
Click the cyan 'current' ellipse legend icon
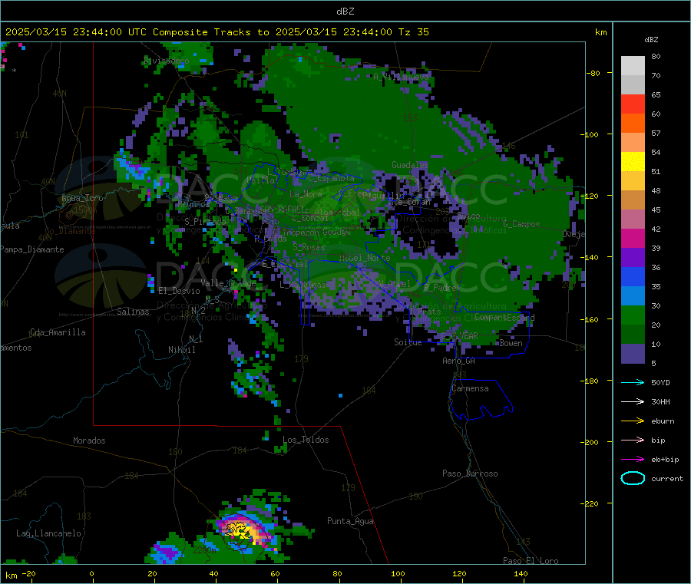[x=633, y=478]
